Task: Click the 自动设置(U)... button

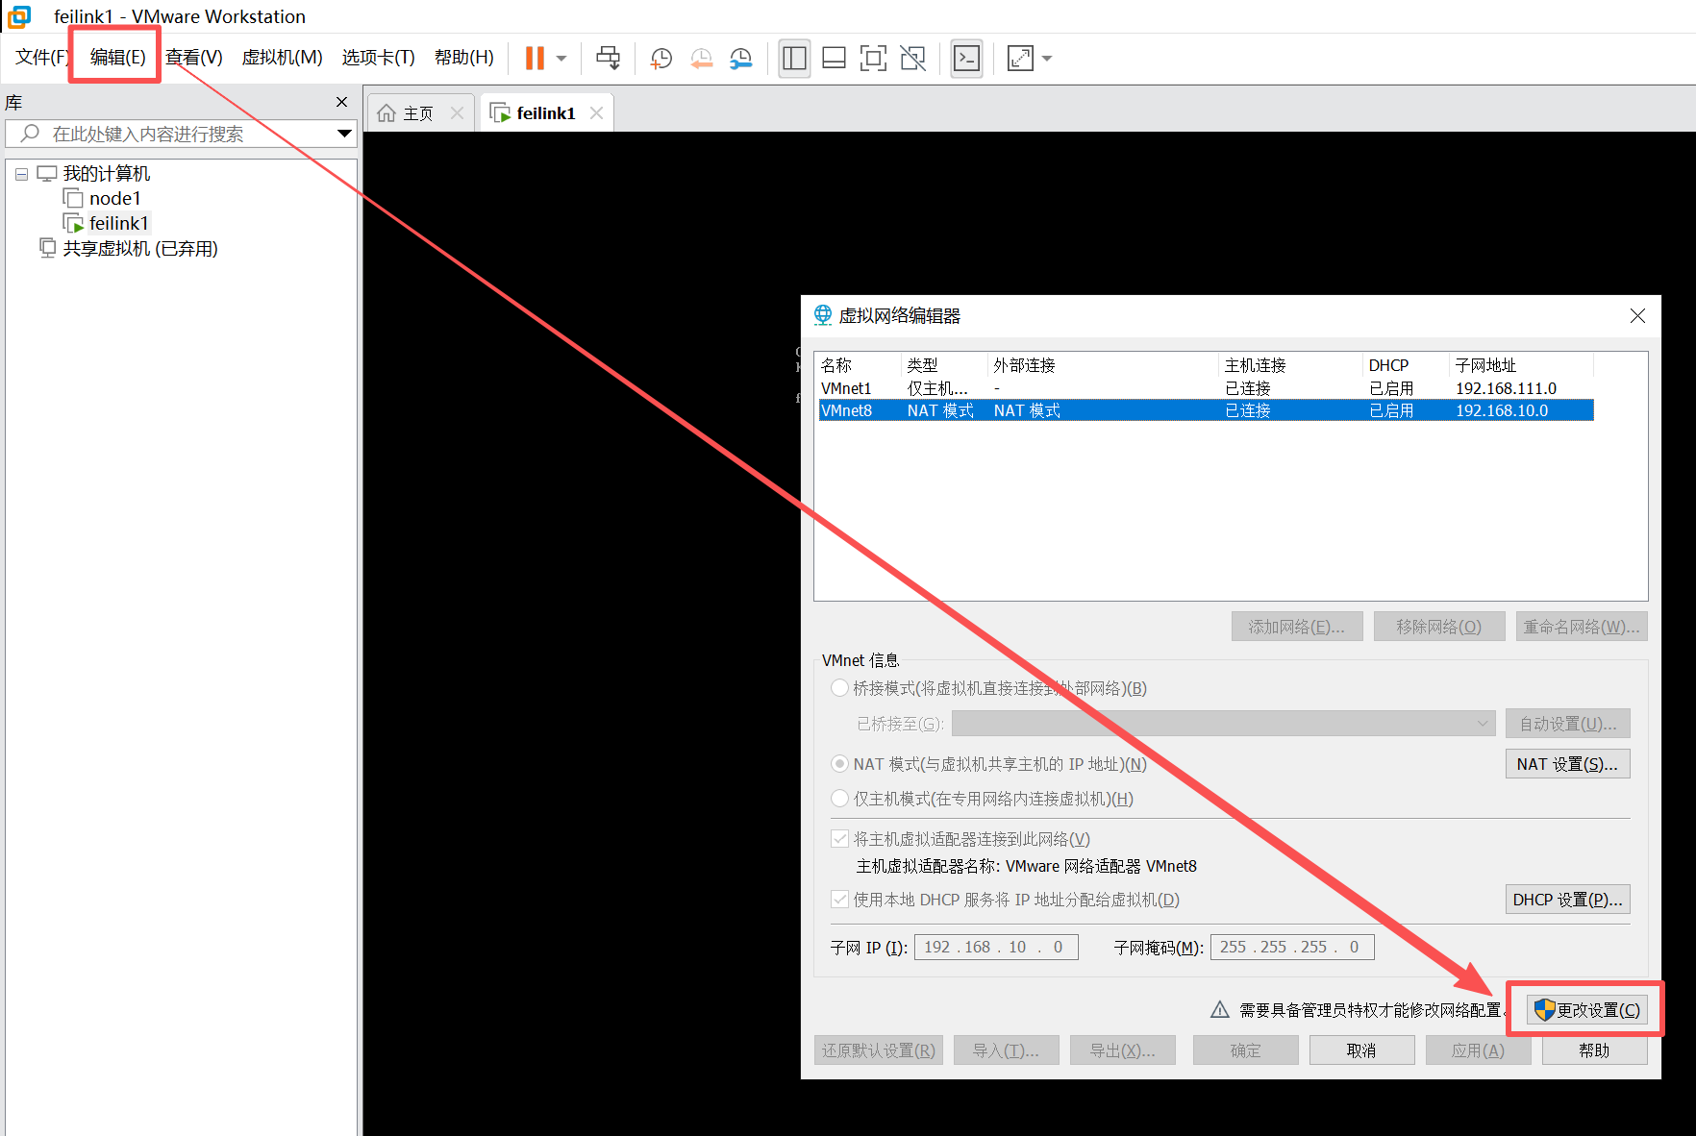Action: tap(1568, 724)
